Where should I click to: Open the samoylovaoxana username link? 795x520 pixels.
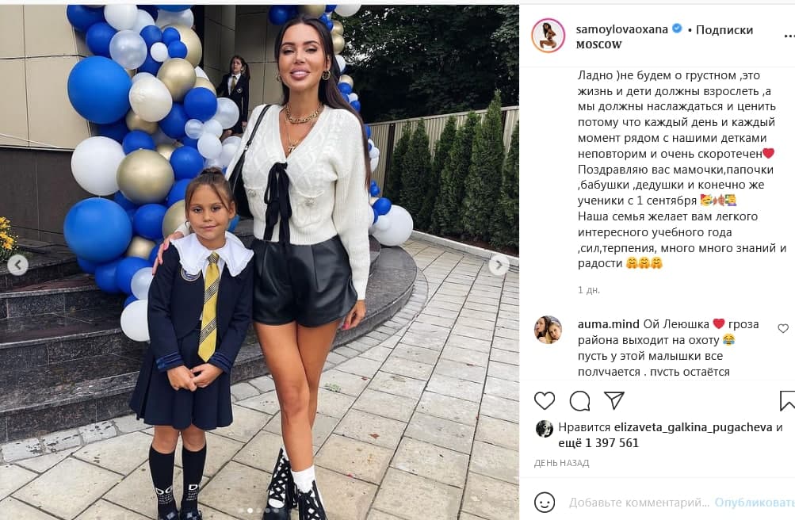pos(621,29)
